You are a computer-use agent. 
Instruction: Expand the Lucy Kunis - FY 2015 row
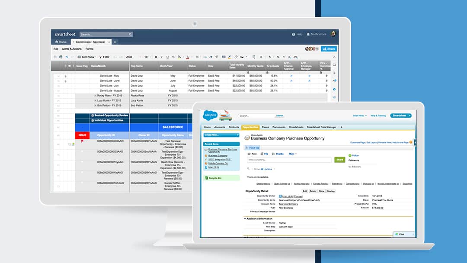(x=95, y=101)
